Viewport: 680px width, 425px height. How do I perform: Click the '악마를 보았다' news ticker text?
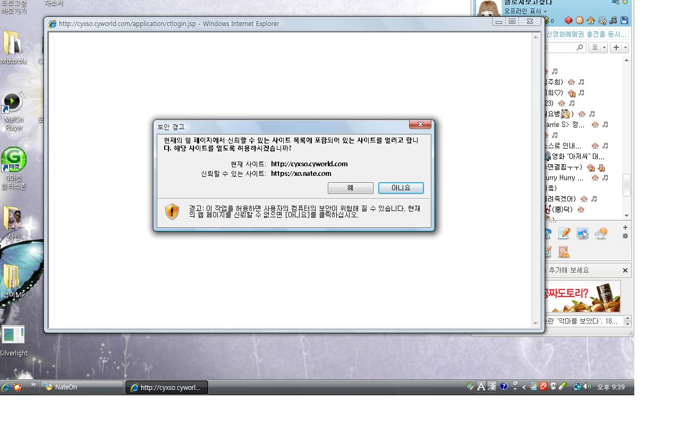(x=581, y=321)
